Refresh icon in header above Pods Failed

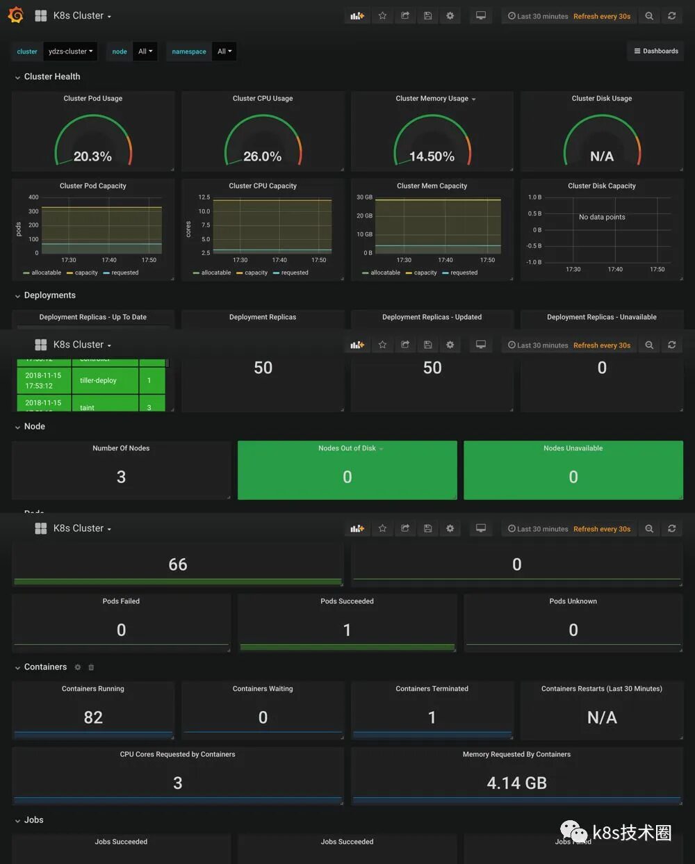(x=671, y=529)
